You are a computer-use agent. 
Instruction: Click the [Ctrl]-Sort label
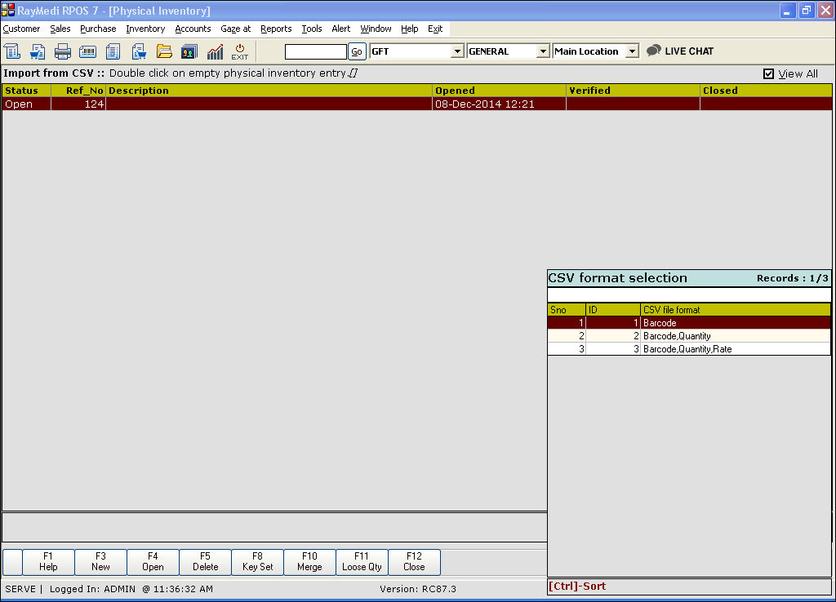click(x=577, y=586)
